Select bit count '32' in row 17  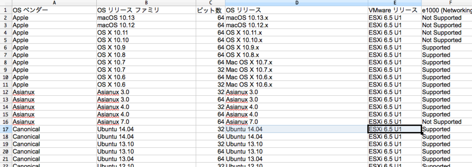click(x=210, y=129)
